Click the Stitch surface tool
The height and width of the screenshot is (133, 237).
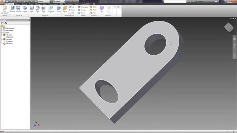[93, 7]
